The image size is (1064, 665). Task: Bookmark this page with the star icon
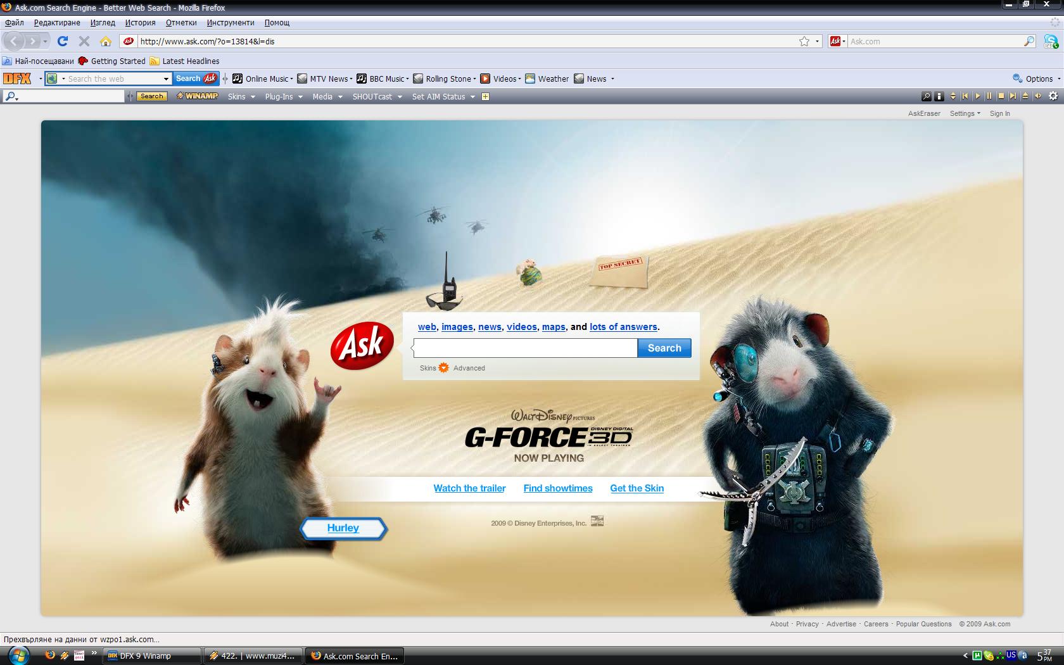coord(804,41)
